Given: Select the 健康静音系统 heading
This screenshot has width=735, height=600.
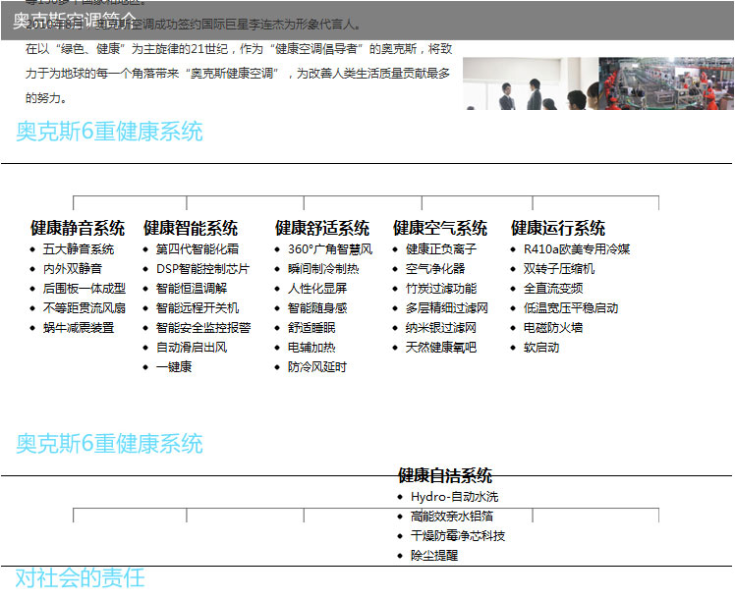Looking at the screenshot, I should click(x=78, y=228).
